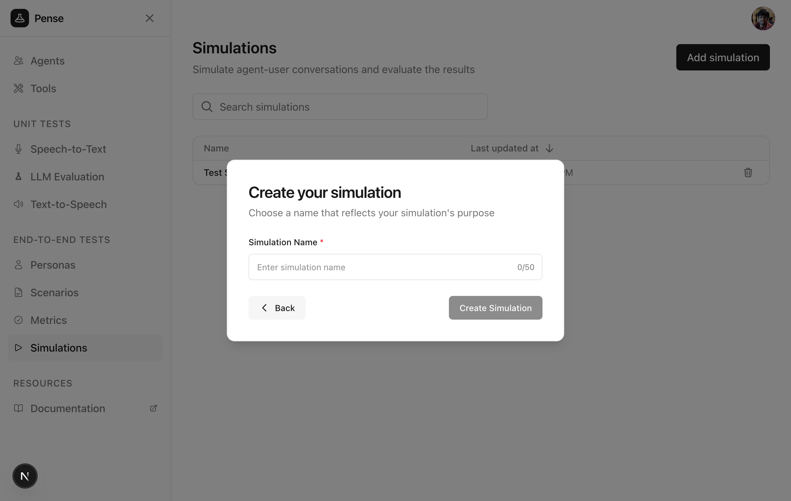The width and height of the screenshot is (791, 501).
Task: Select the Scenarios document icon
Action: 18,292
